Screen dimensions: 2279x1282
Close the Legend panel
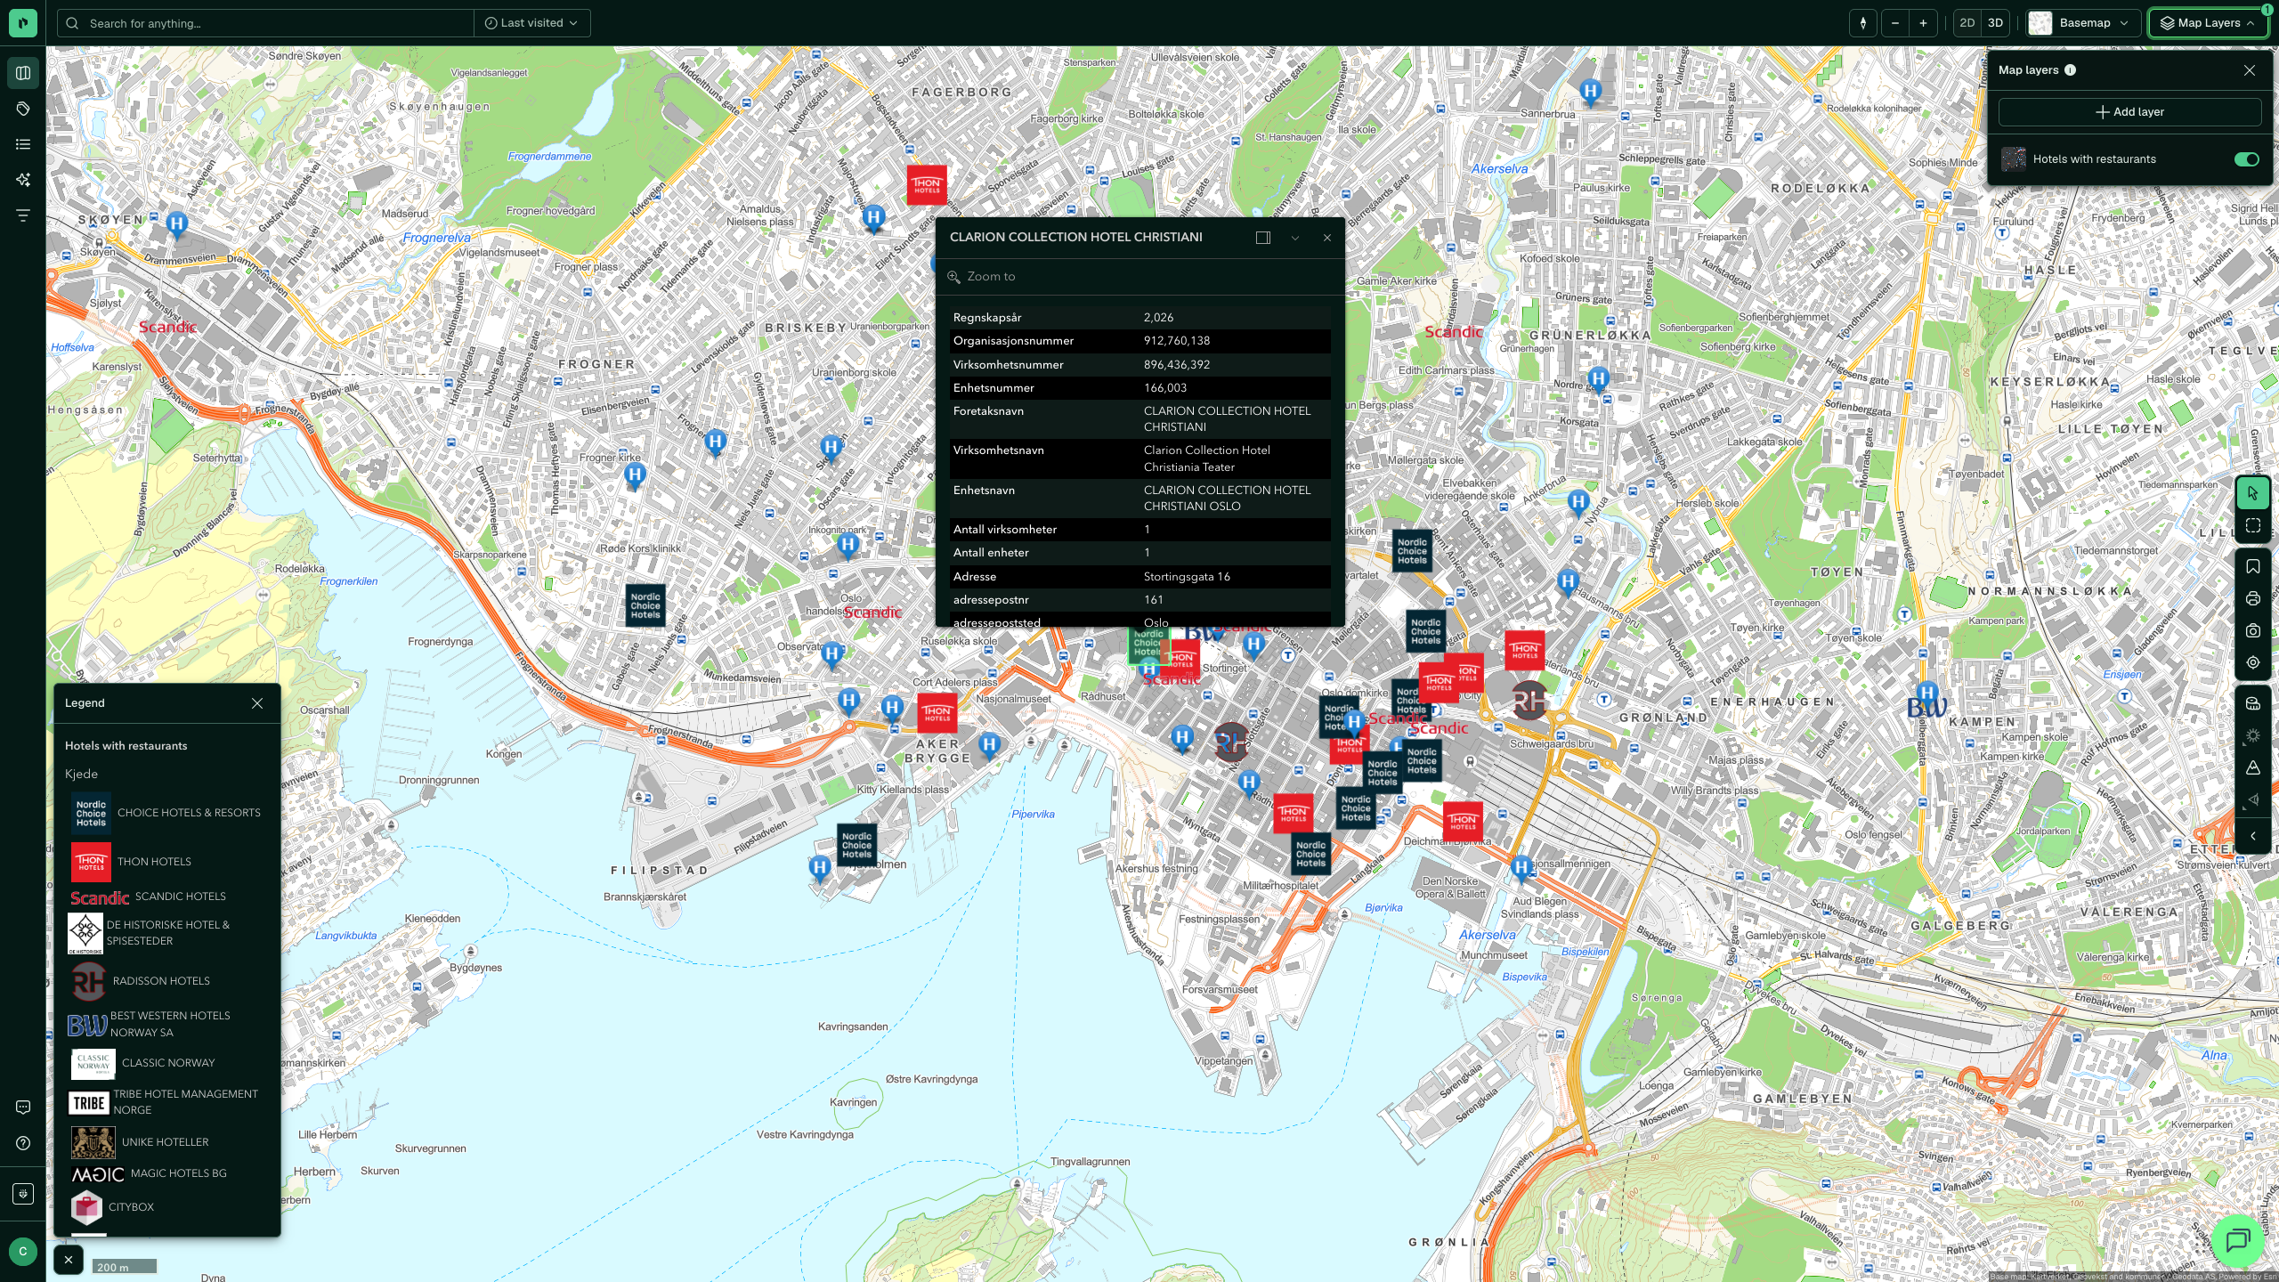click(257, 703)
